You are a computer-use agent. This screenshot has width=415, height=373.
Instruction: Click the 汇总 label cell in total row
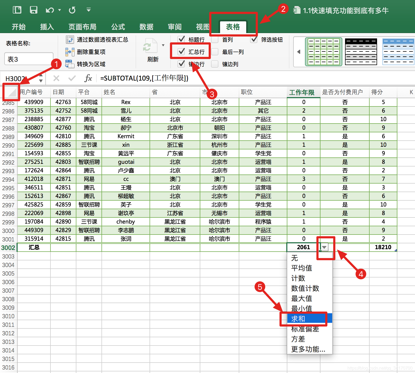pos(34,247)
